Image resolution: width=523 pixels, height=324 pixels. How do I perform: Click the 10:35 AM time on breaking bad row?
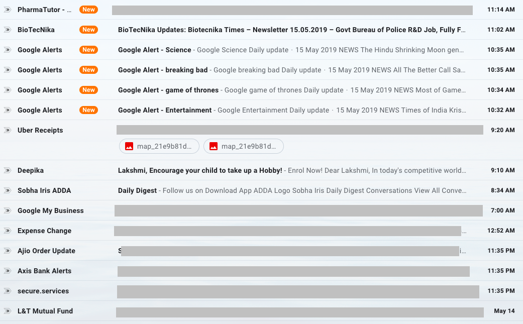(501, 70)
